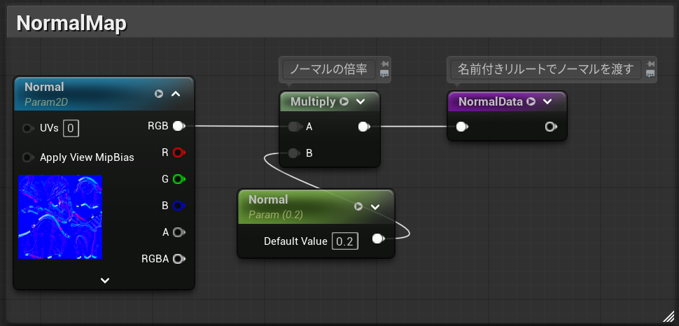Toggle preview icon on NormalData node
Viewport: 679px width, 326px height.
531,101
